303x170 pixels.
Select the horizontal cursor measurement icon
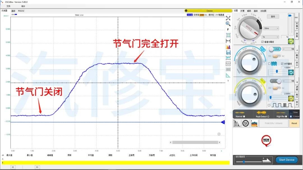coord(228,41)
